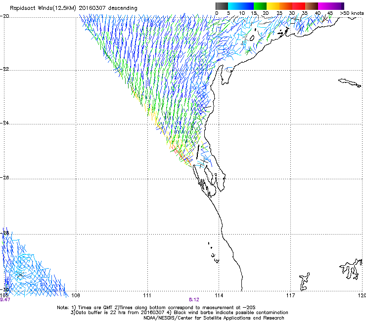The image size is (366, 321).
Task: Click the latitude label '-20'
Action: 4,16
